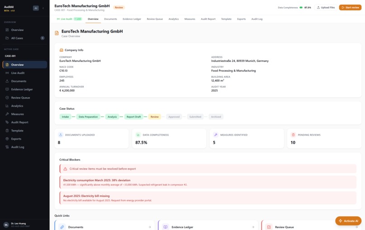Click the Pending Reviews card icon
This screenshot has height=230, width=365.
(293, 135)
